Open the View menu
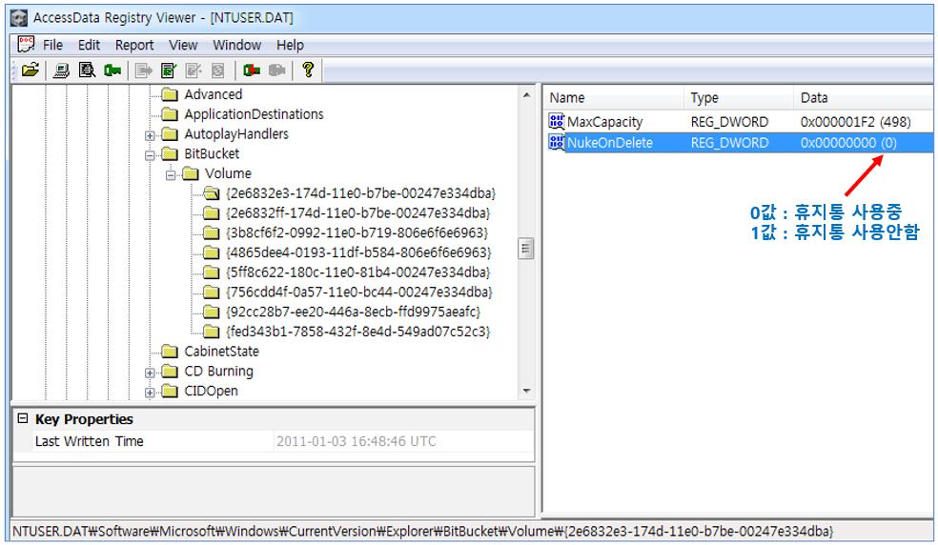The height and width of the screenshot is (545, 938). [x=183, y=45]
